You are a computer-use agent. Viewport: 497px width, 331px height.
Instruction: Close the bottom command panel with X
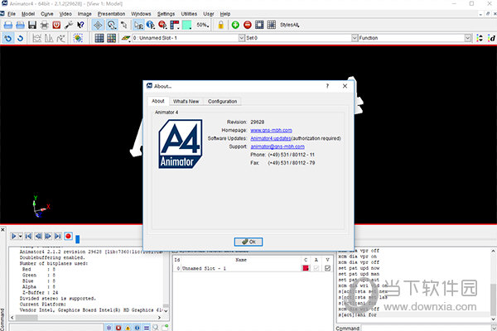pyautogui.click(x=2, y=229)
